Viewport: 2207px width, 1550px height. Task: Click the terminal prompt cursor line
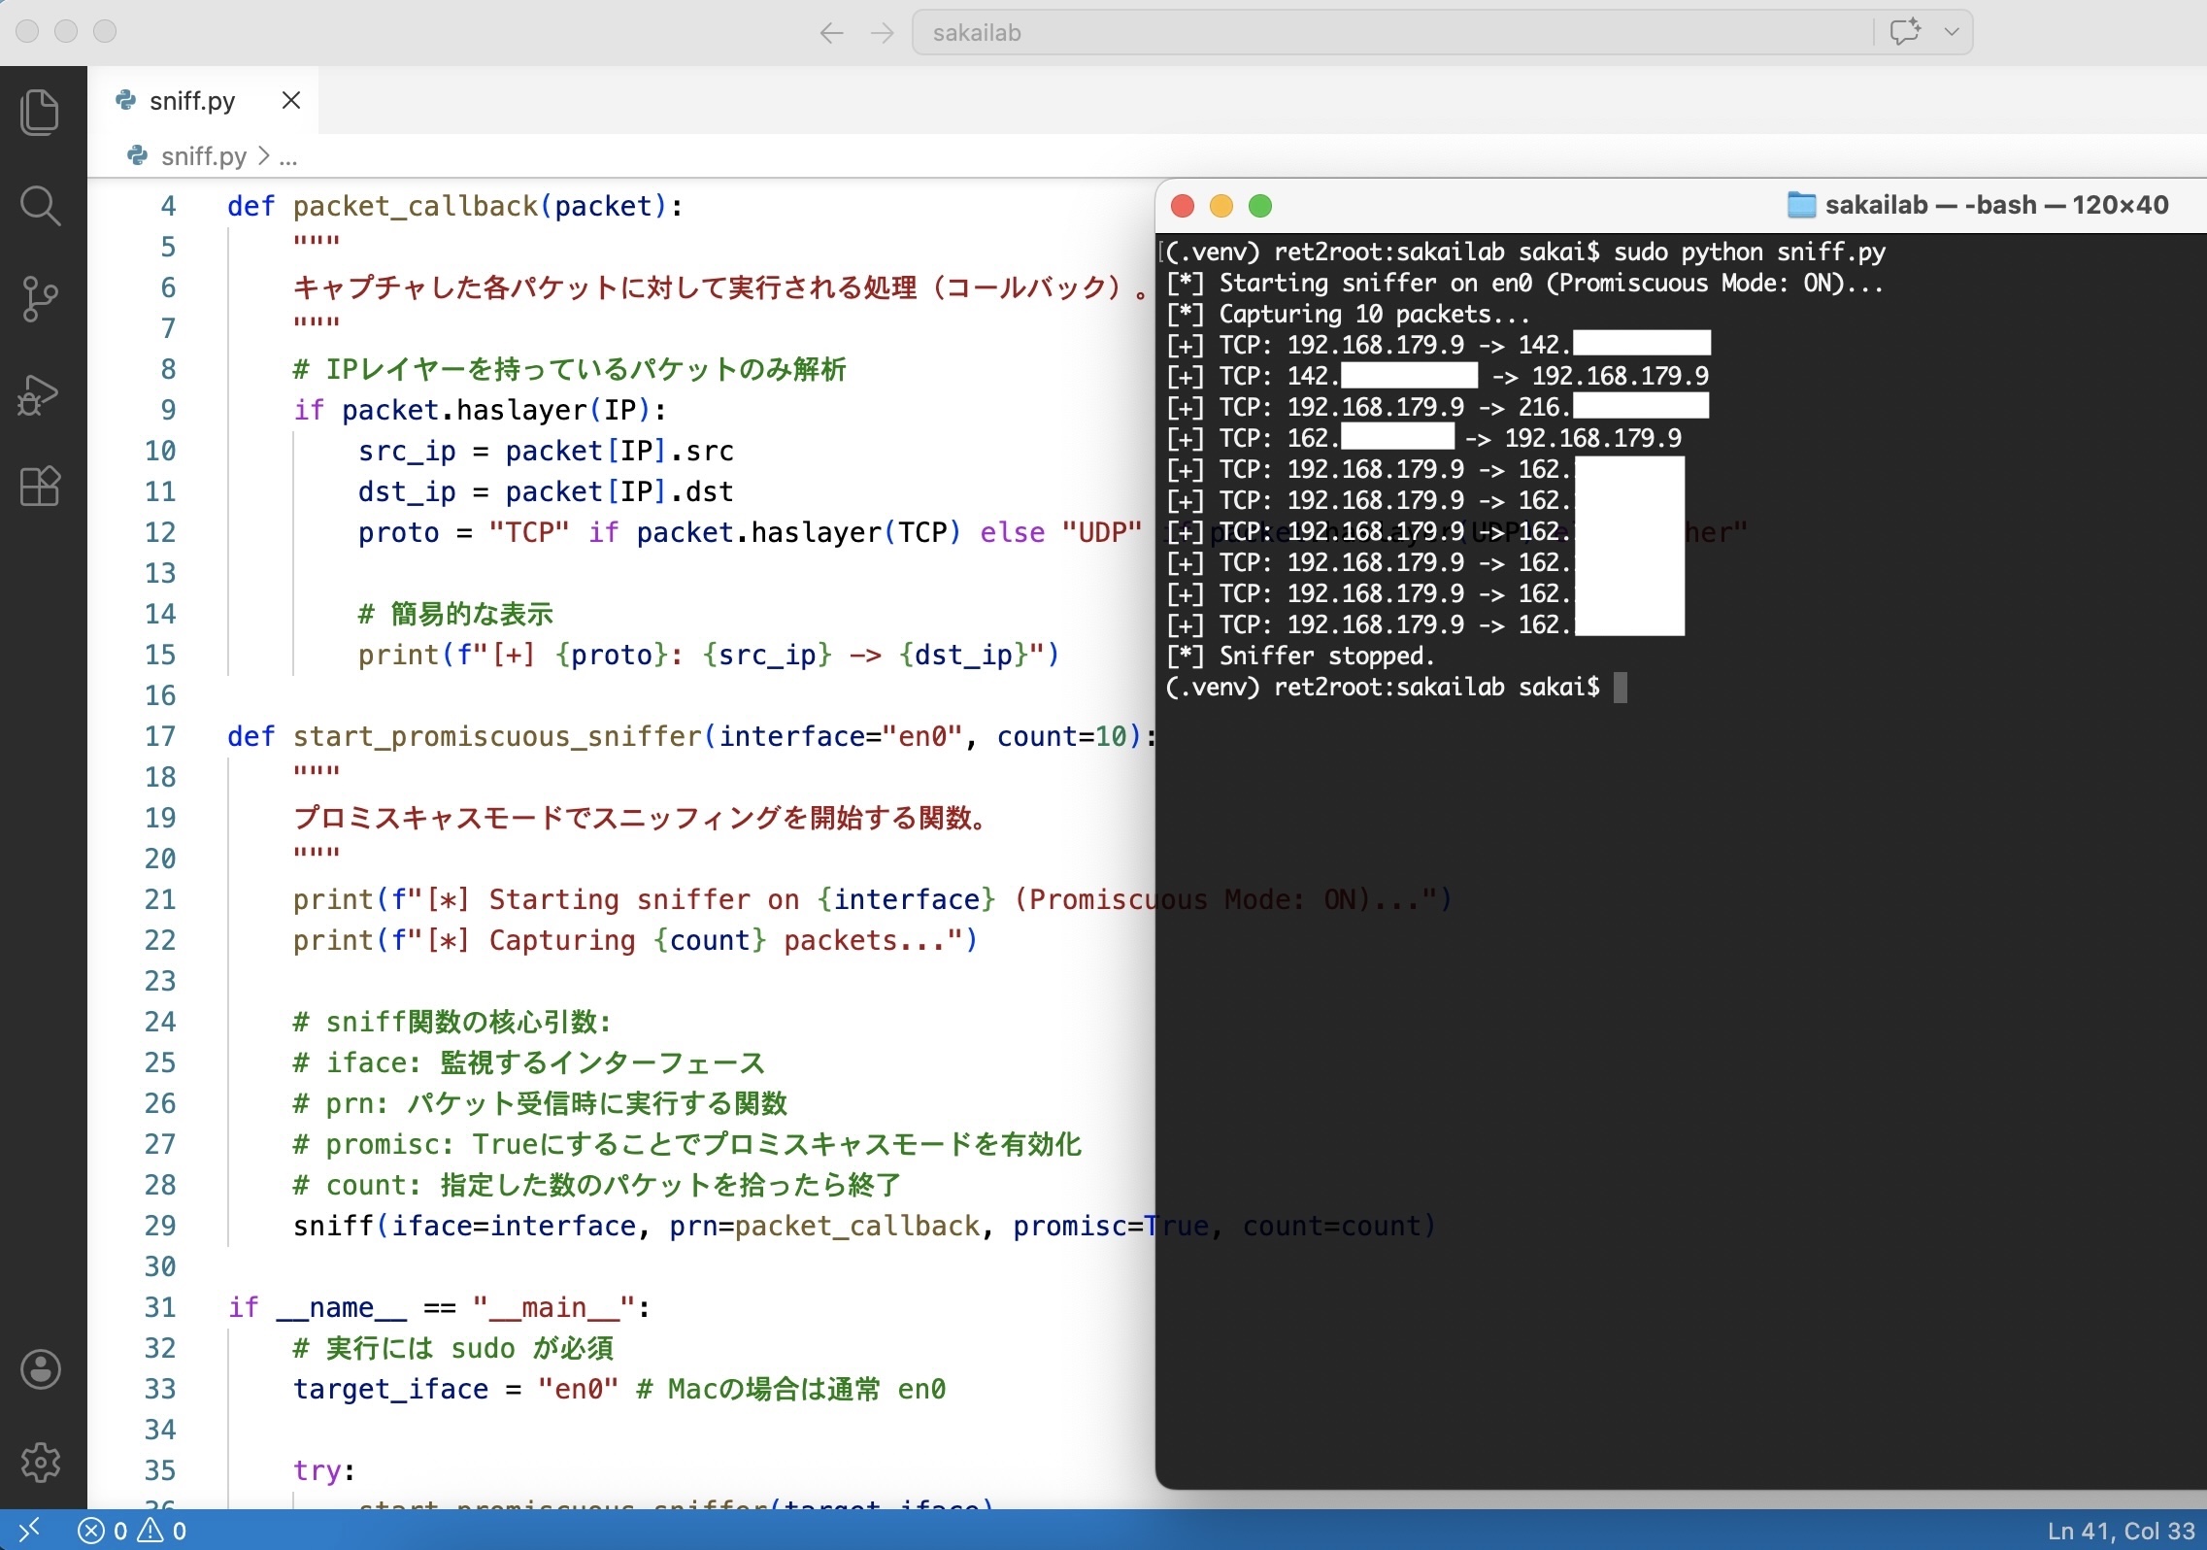coord(1620,688)
